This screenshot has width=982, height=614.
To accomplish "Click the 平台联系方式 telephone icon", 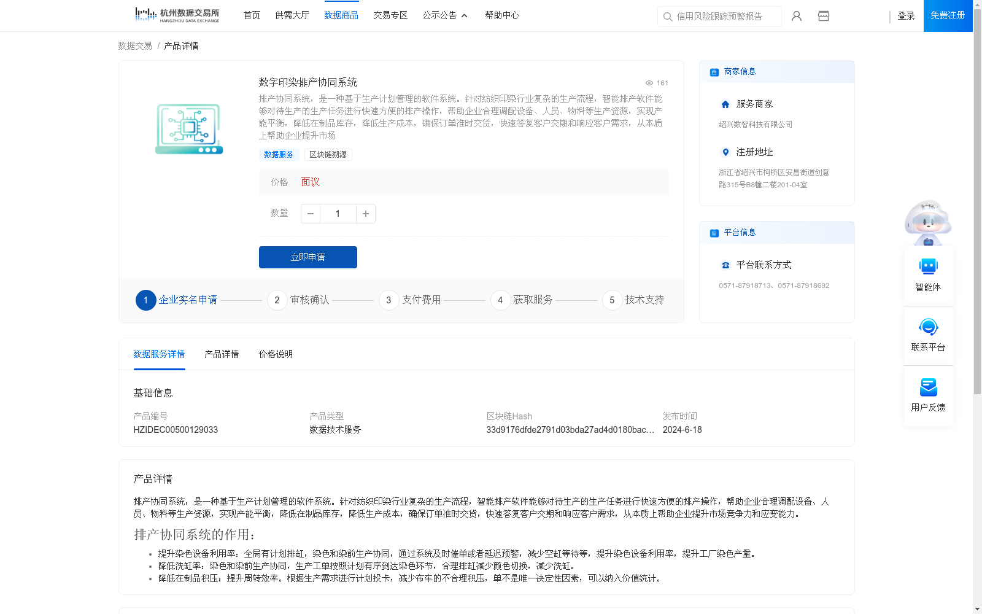I will click(725, 265).
